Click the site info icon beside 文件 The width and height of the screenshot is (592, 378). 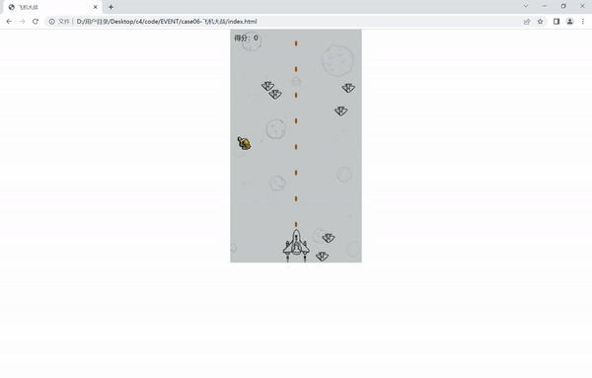click(x=52, y=22)
